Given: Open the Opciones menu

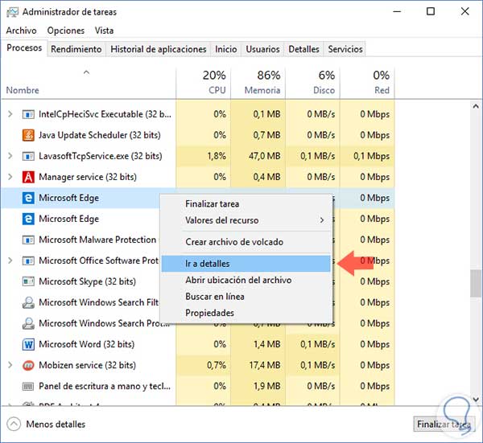Looking at the screenshot, I should (x=66, y=31).
